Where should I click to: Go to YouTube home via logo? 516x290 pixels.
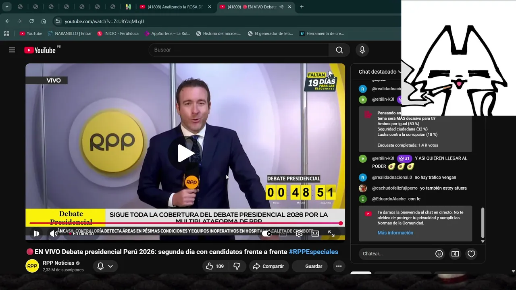40,50
